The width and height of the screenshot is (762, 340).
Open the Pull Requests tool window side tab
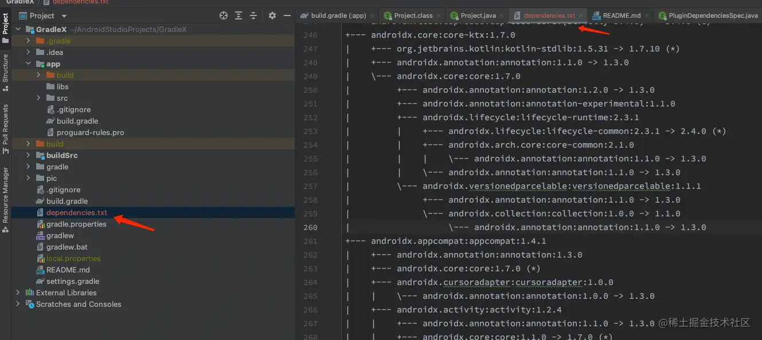tap(5, 129)
